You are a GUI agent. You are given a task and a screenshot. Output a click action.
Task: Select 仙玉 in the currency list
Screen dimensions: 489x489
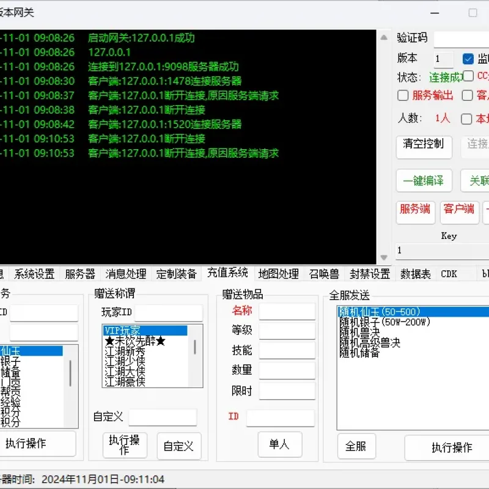tap(31, 351)
